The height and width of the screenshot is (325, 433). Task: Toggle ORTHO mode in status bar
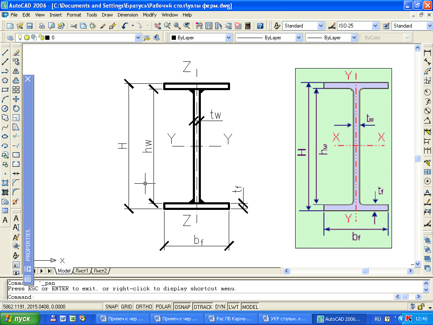[x=144, y=307]
